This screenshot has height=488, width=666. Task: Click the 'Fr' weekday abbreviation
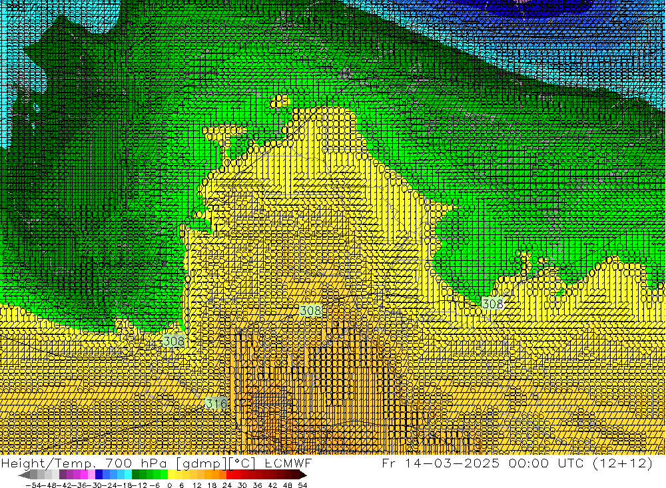click(389, 463)
